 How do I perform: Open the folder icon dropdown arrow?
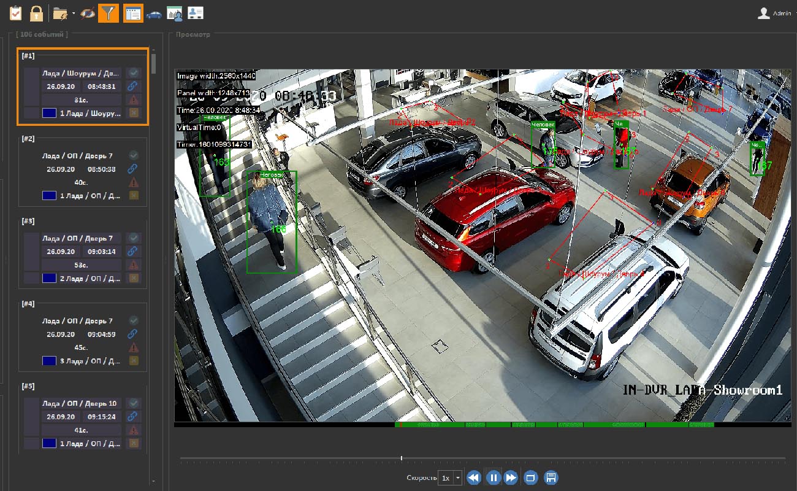(74, 13)
